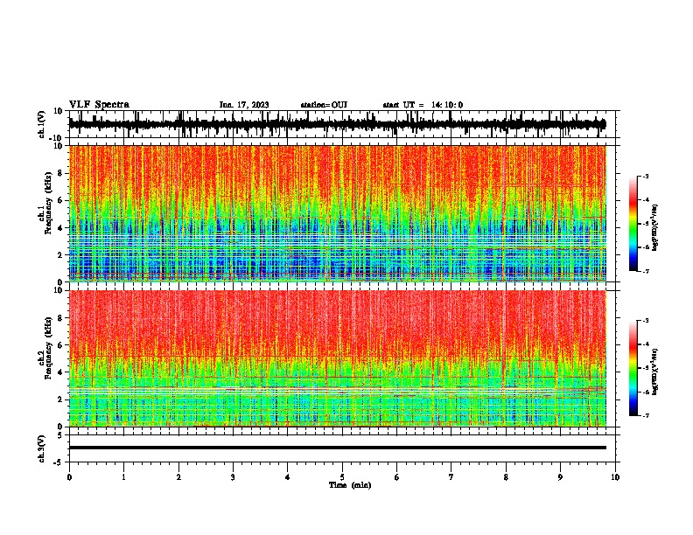Screen dimensions: 693x535
Task: Click the ch.1 colorbar "log(PSD)" unit label
Action: point(654,227)
